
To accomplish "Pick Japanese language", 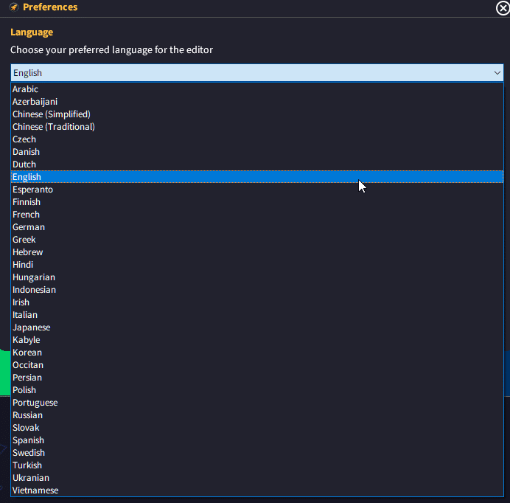I will [x=257, y=327].
